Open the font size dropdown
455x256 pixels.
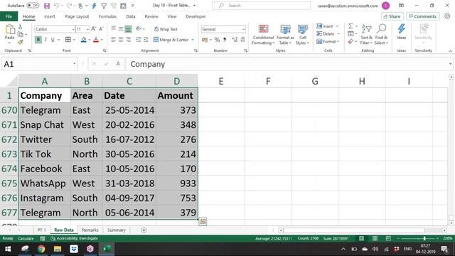click(x=87, y=29)
